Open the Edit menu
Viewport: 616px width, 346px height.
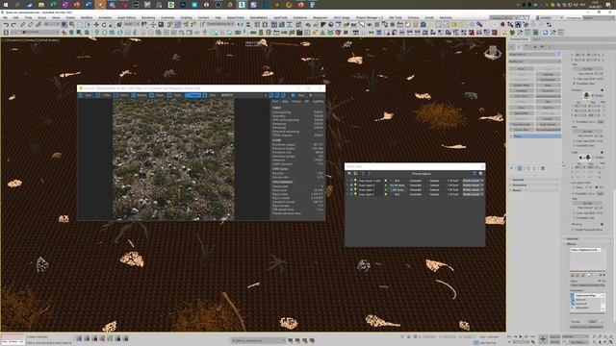click(x=15, y=17)
